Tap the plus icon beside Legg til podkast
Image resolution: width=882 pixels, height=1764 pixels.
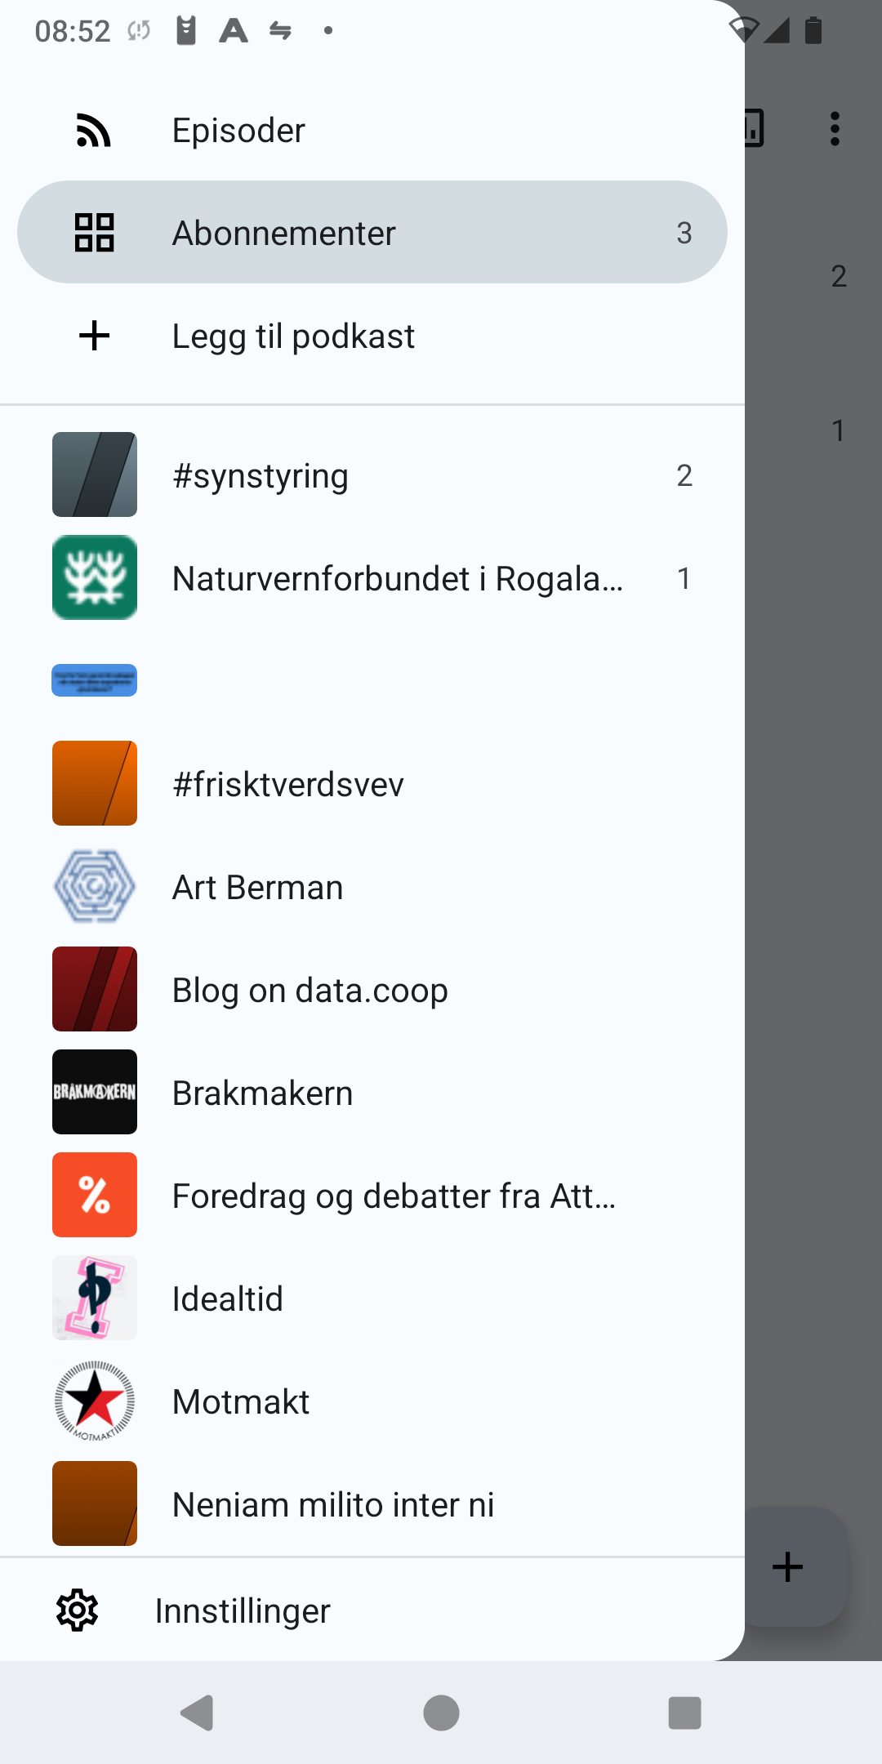tap(94, 336)
